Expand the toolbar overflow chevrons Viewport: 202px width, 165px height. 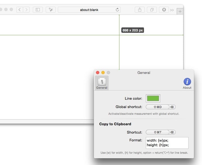[172, 10]
